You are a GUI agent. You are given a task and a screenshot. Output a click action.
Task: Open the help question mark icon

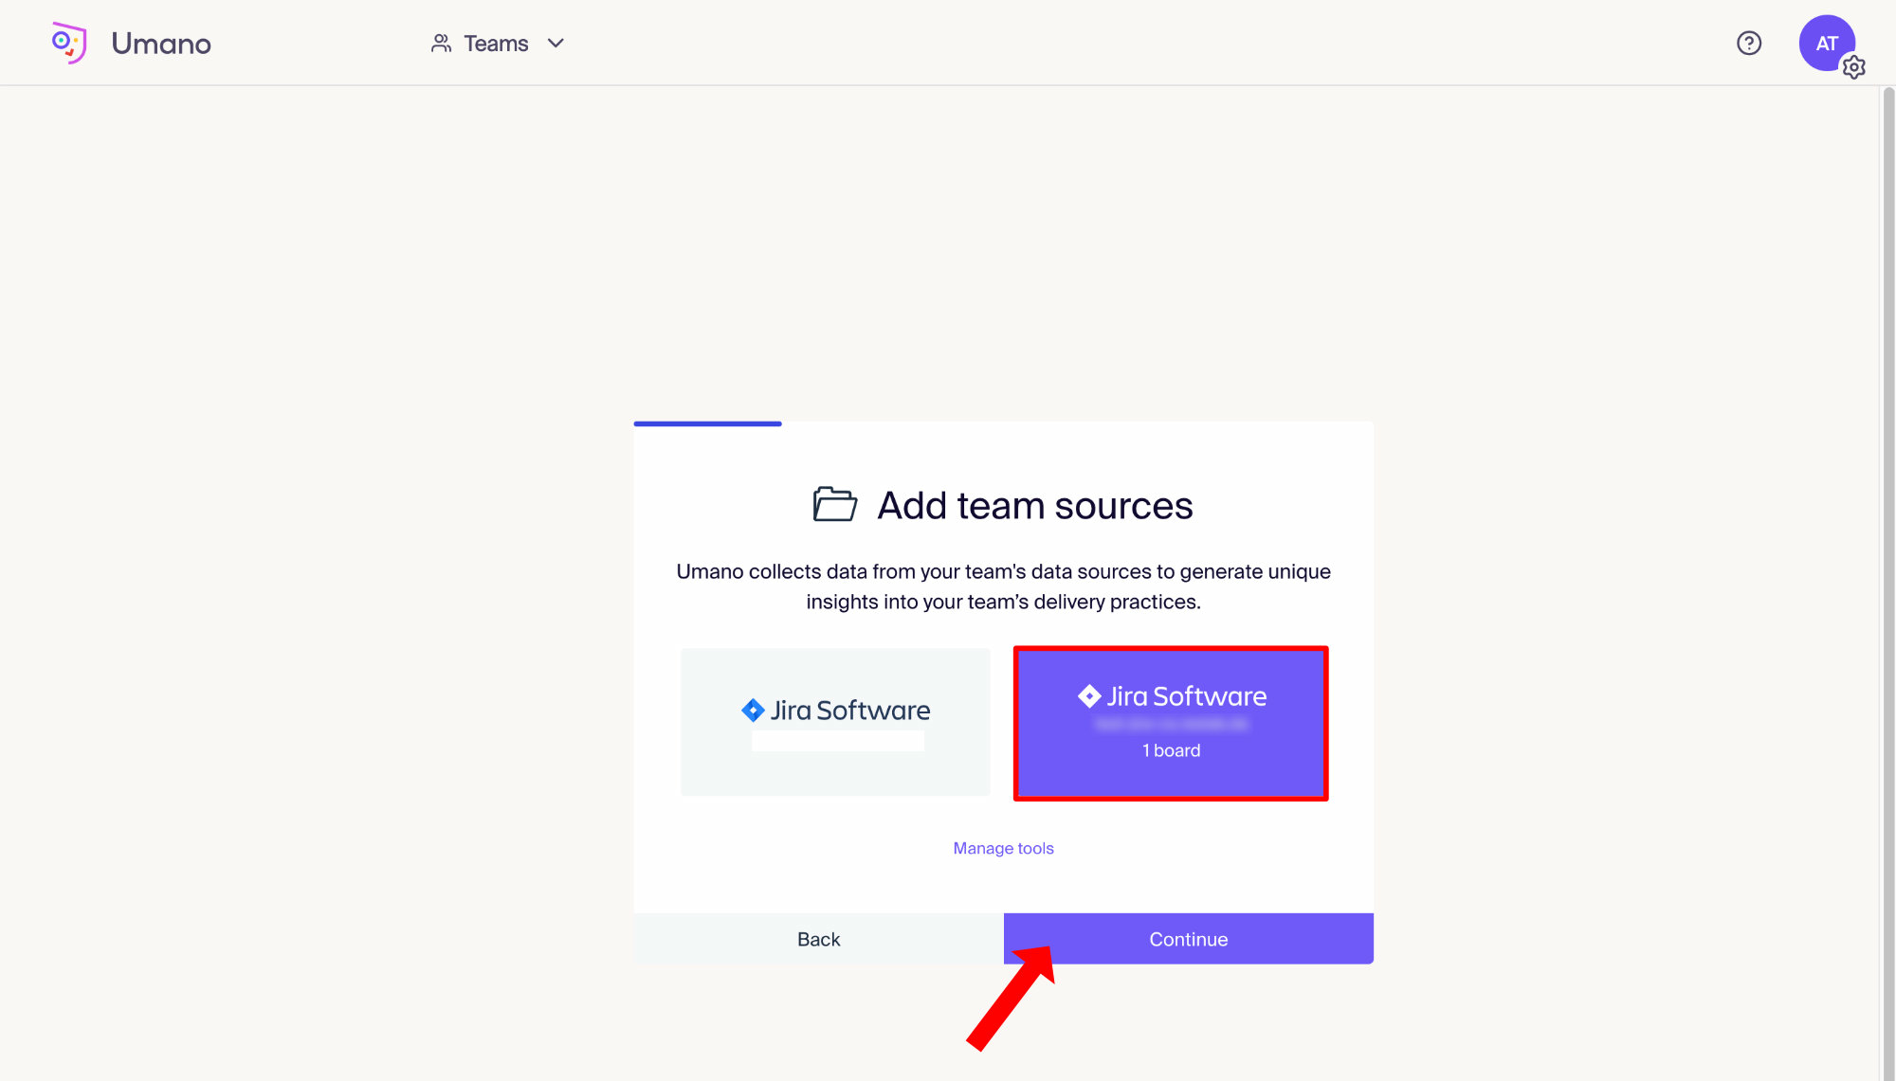pos(1748,44)
